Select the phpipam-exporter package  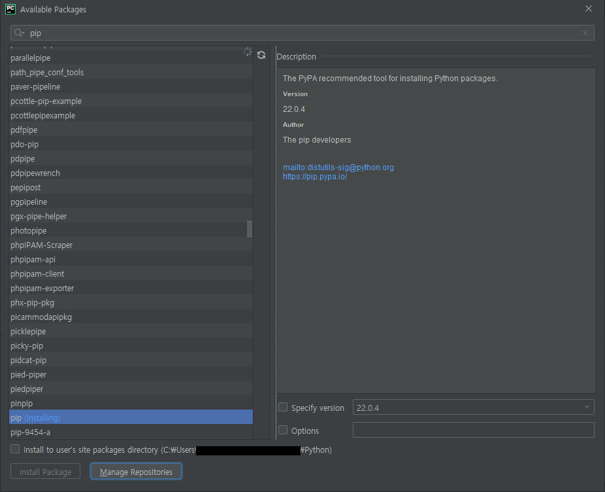coord(131,289)
